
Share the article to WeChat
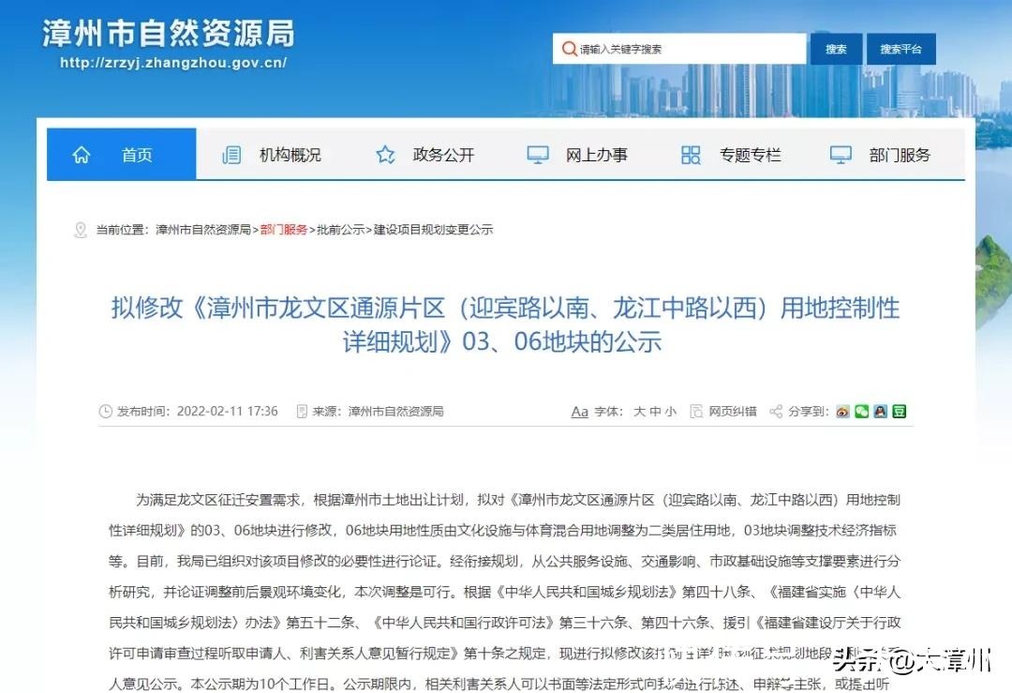[x=861, y=411]
